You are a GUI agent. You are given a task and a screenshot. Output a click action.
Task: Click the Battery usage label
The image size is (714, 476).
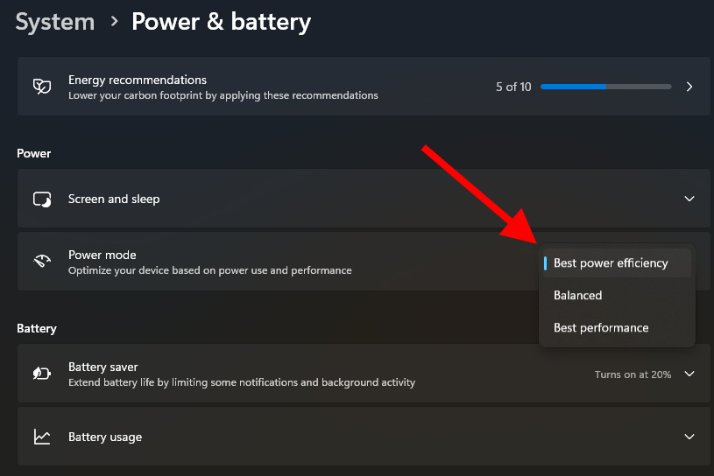click(105, 437)
